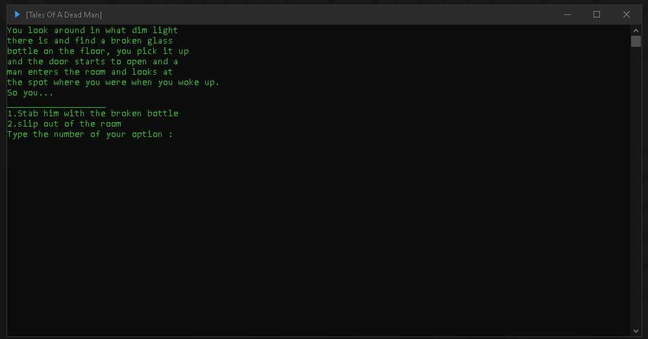Select option '2.slip out of the room'
Viewport: 648px width, 339px height.
(x=64, y=123)
